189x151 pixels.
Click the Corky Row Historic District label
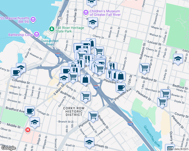[73, 111]
